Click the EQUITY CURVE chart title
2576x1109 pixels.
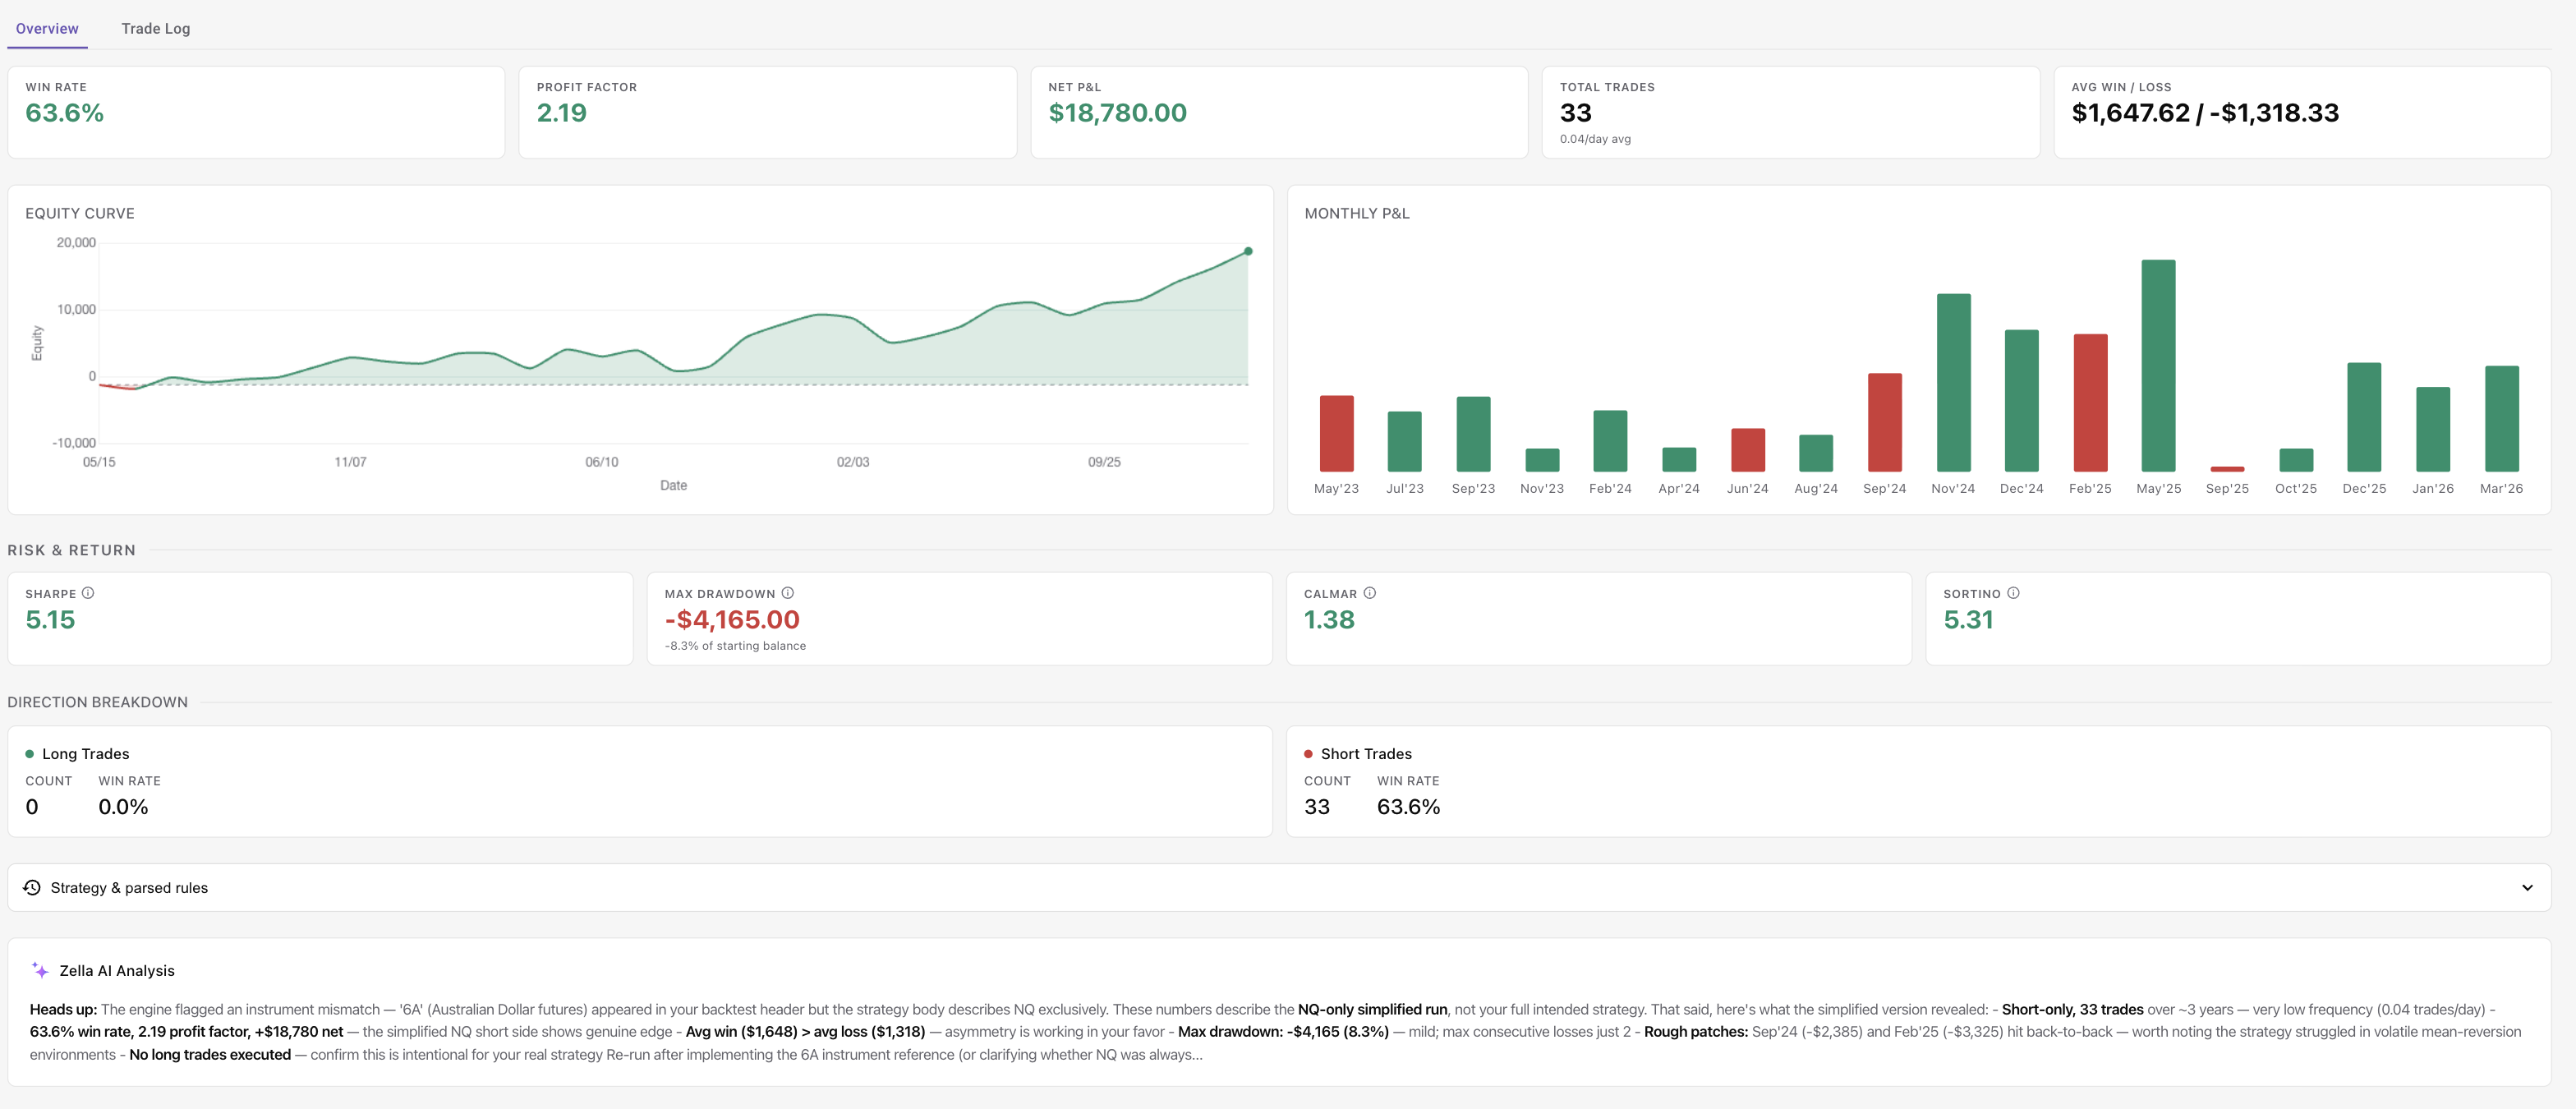click(80, 214)
